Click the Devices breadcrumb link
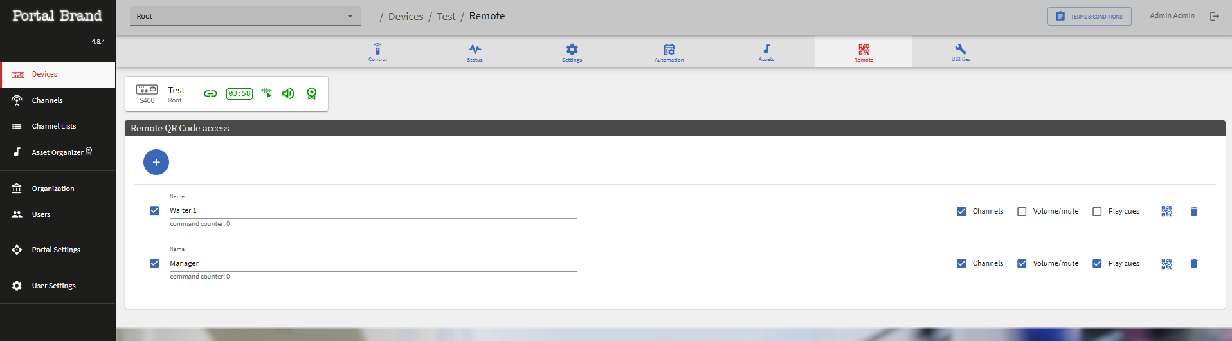Viewport: 1232px width, 341px height. (x=406, y=16)
